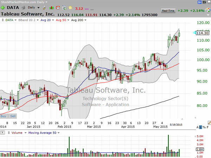Image resolution: width=211 pixels, height=158 pixels.
Task: Close the Volume pane with X box
Action: point(2,133)
